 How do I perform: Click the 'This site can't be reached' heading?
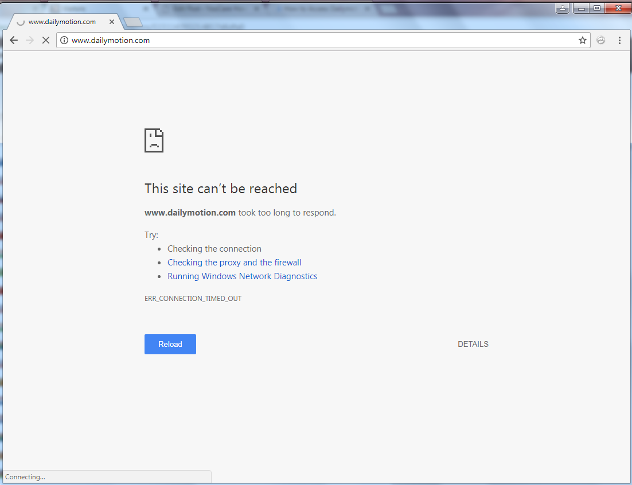coord(221,189)
